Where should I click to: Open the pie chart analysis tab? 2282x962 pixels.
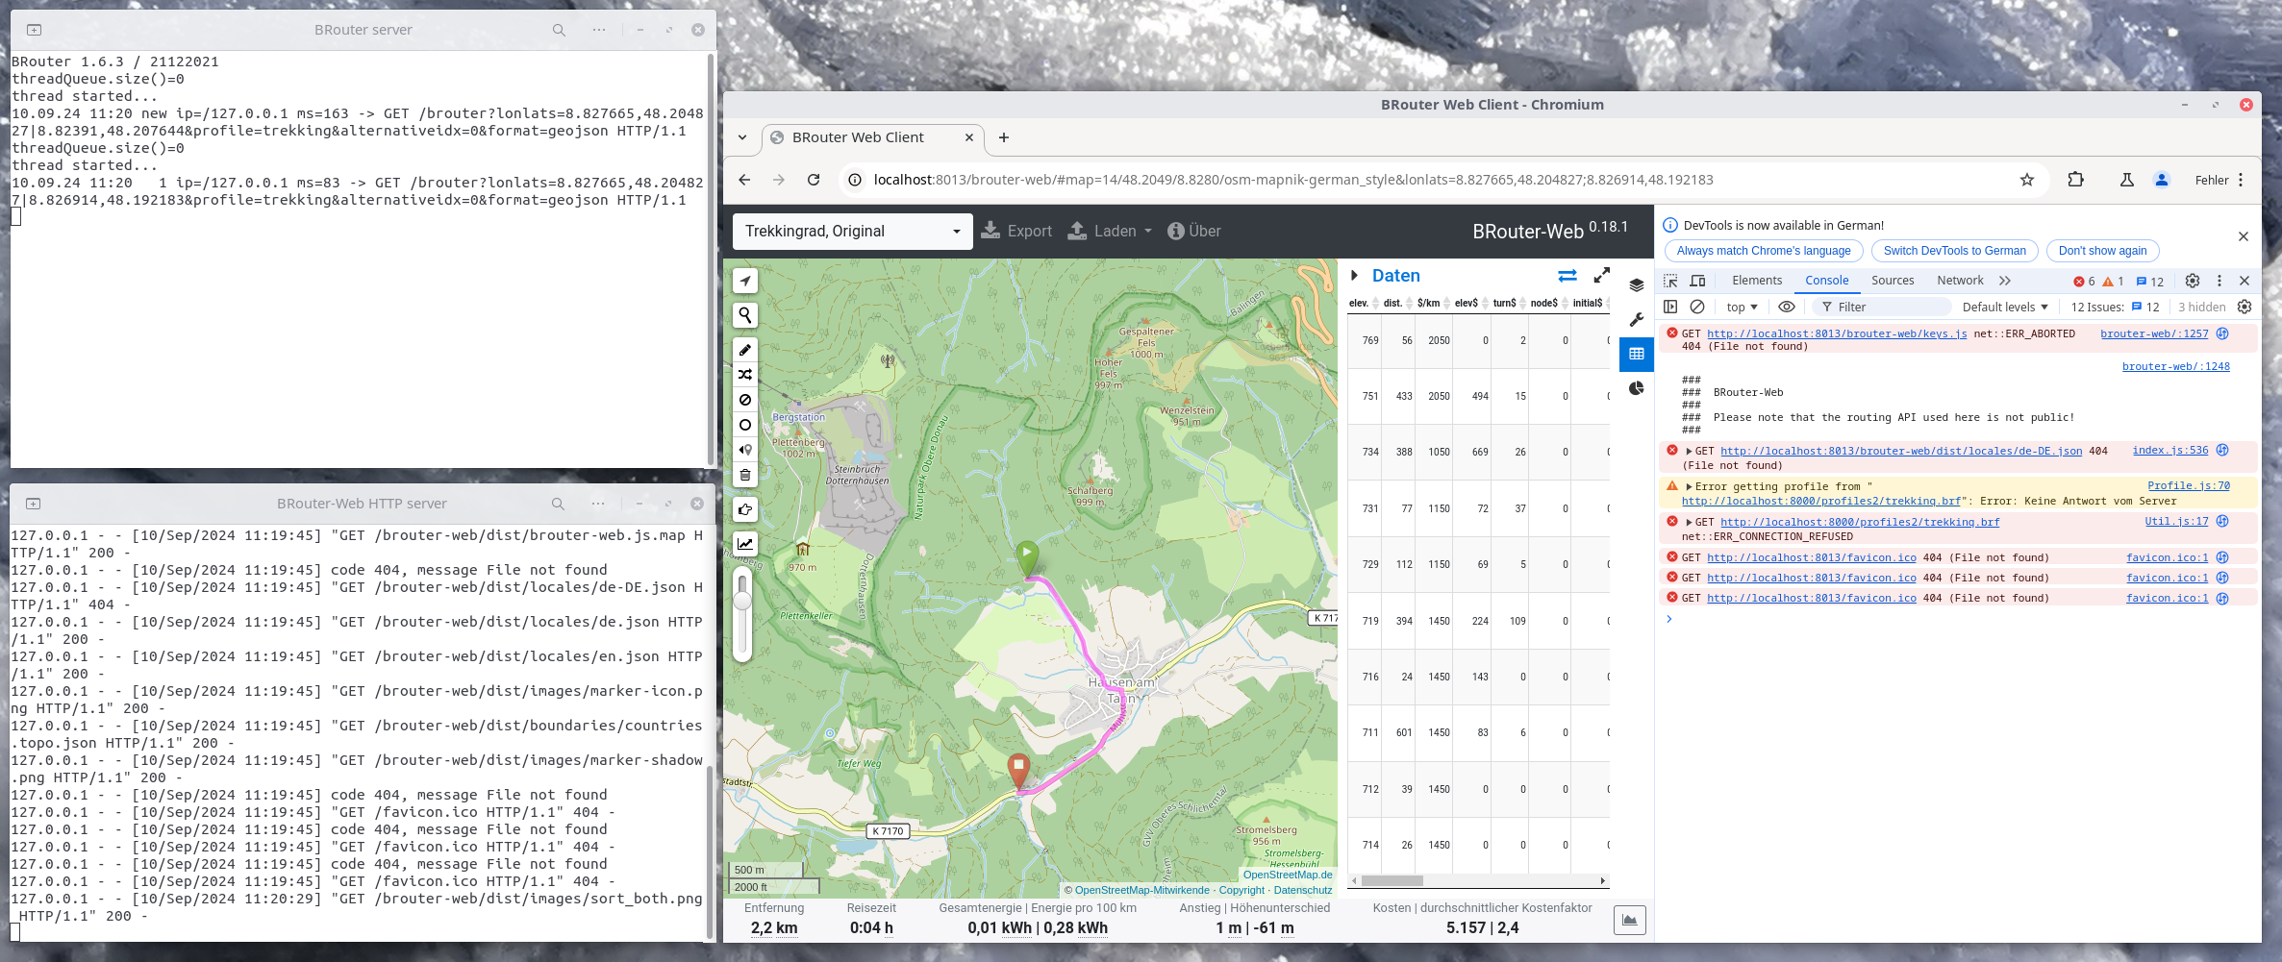[1637, 388]
